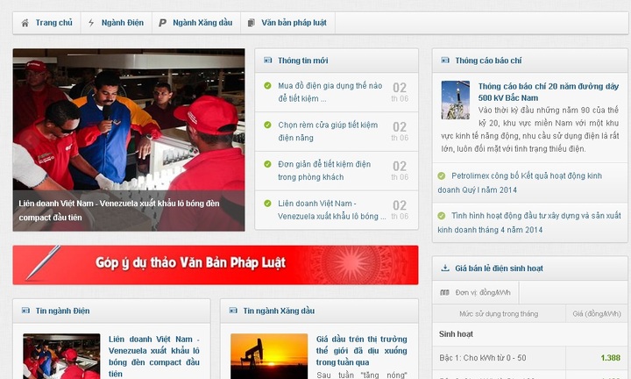Click the Tin ngành Xăng dầu section header
This screenshot has height=379, width=631.
pyautogui.click(x=319, y=311)
